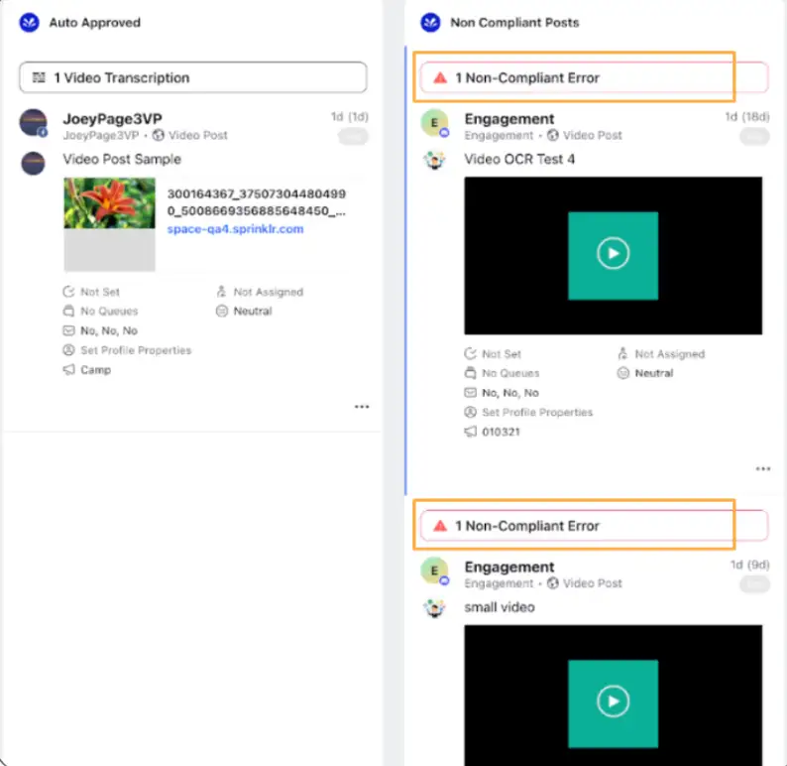Click the envelope icon in JoeyPage3VP post
The height and width of the screenshot is (766, 787).
pyautogui.click(x=68, y=330)
